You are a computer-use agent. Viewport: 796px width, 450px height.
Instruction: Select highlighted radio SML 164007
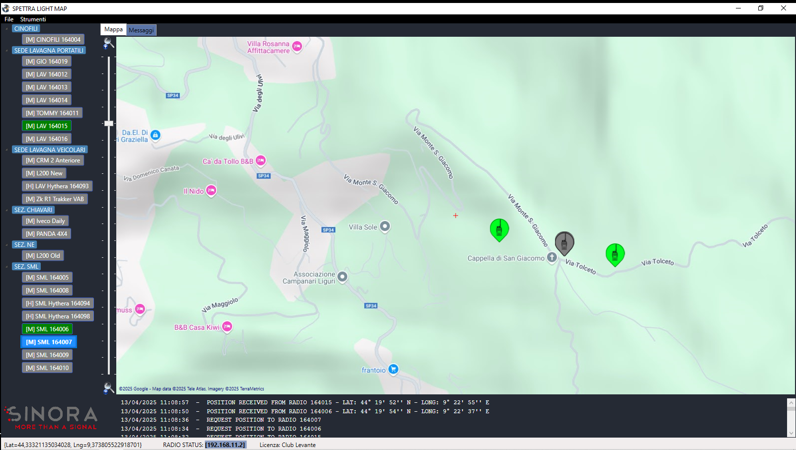(x=49, y=342)
